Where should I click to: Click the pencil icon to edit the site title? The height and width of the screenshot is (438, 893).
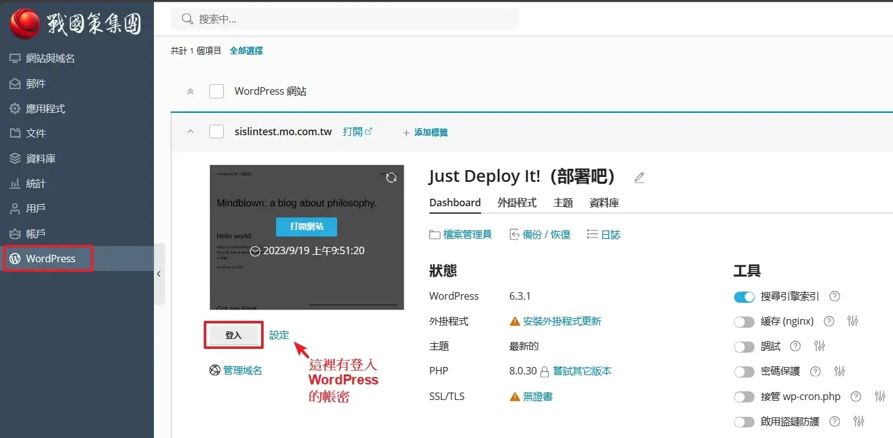click(639, 178)
